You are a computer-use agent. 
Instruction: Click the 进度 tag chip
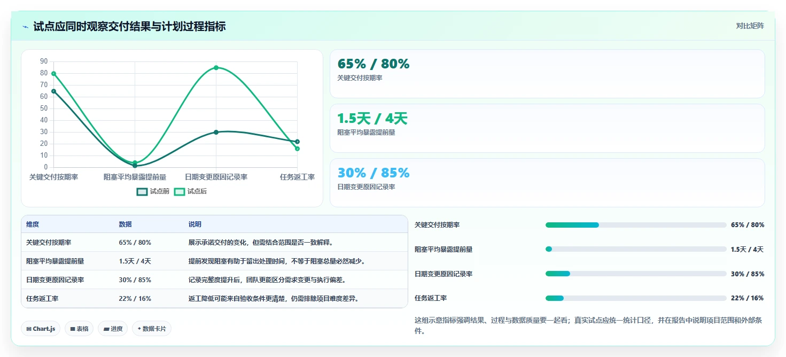pos(113,329)
